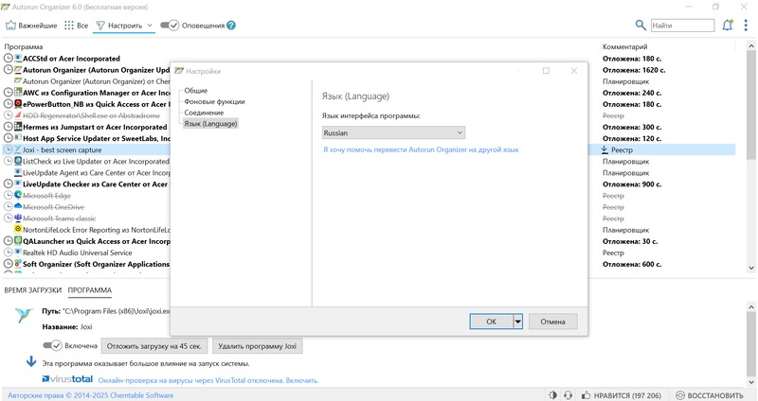Viewport: 758px width, 401px height.
Task: Click the headset support icon
Action: pos(570,394)
